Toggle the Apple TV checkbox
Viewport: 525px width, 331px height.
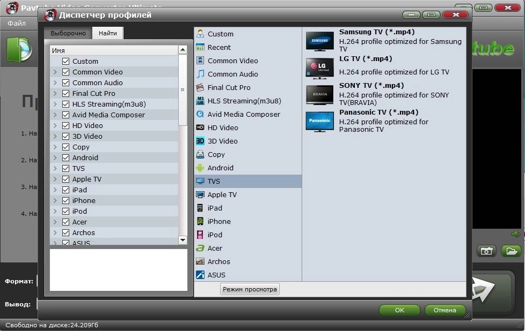[65, 179]
